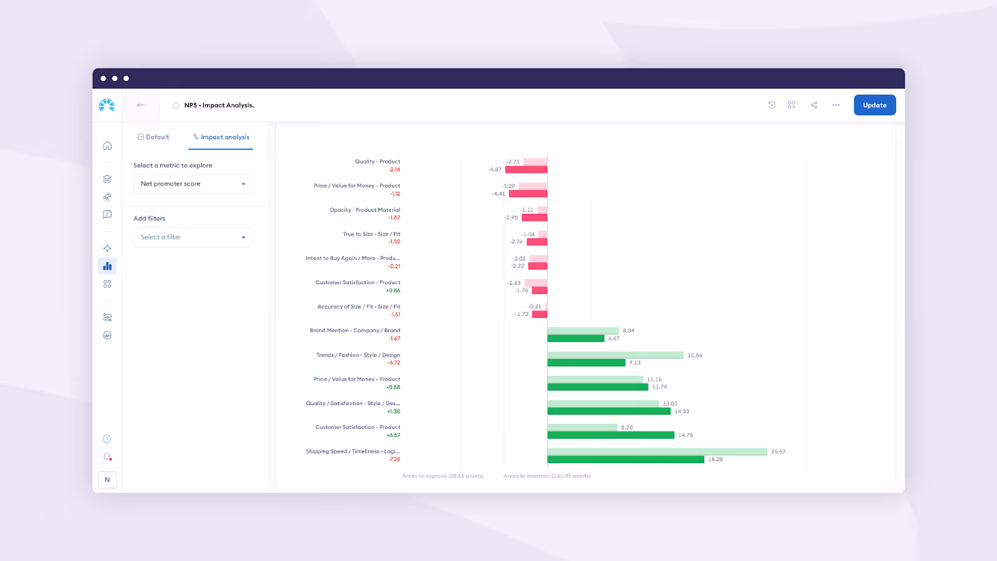Click the Opacity - Product Material row label
997x561 pixels.
(365, 210)
